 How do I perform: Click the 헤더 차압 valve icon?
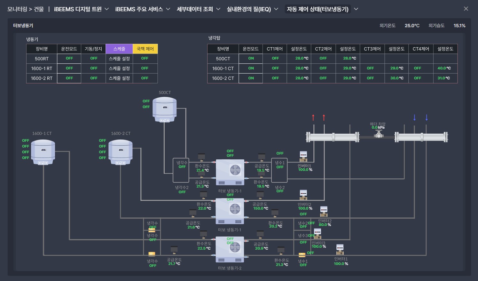tap(379, 134)
